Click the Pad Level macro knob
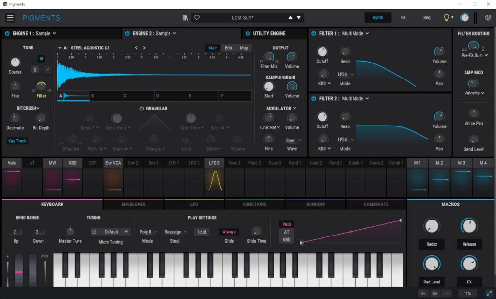 pyautogui.click(x=432, y=264)
